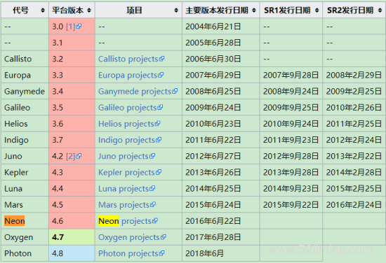Select Oxygen codename cell
Screen dimensions: 386x263
click(25, 237)
